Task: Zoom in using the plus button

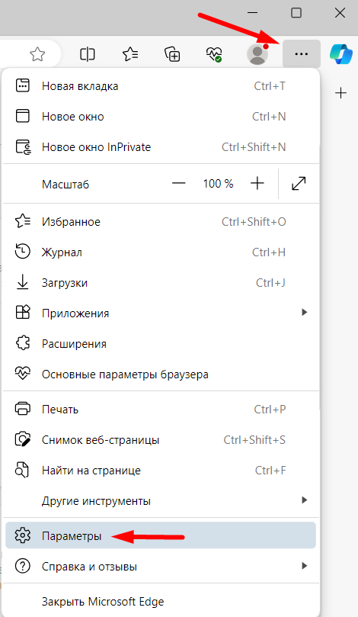Action: click(x=257, y=183)
